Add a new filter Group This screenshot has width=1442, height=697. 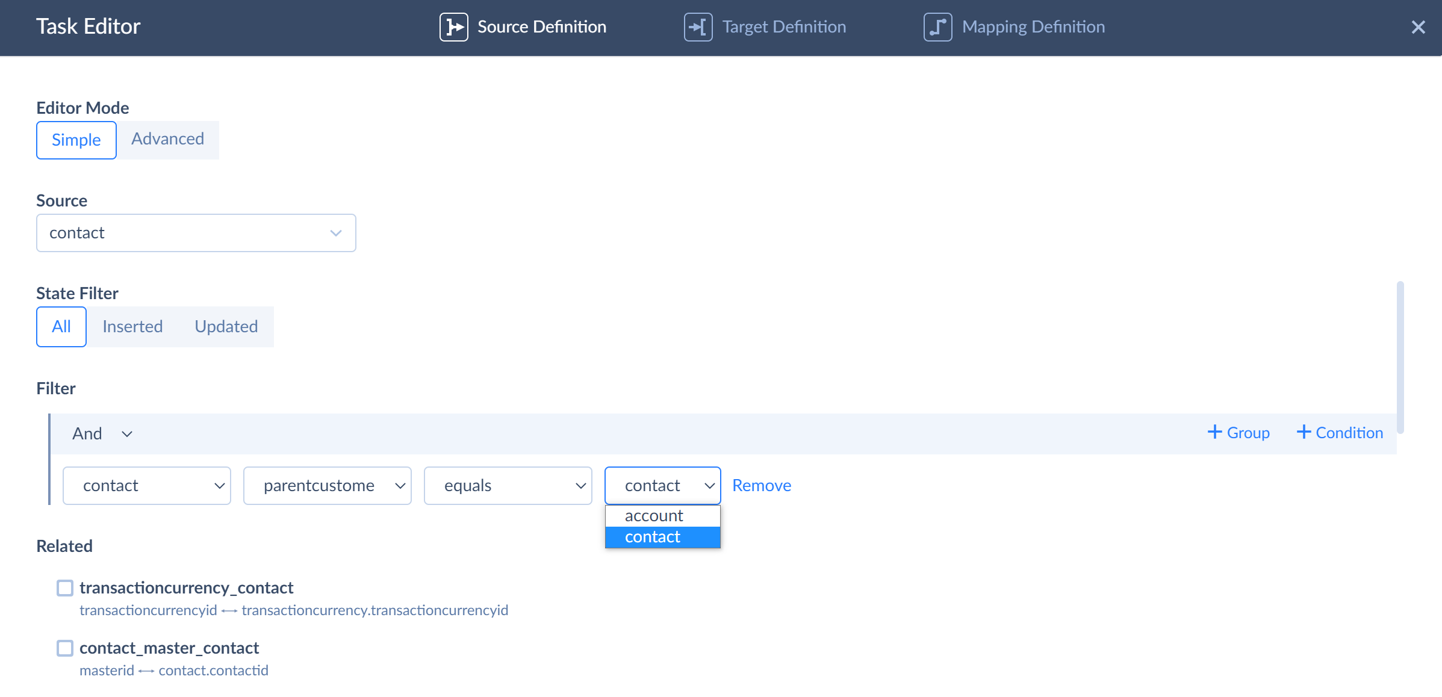[1238, 433]
